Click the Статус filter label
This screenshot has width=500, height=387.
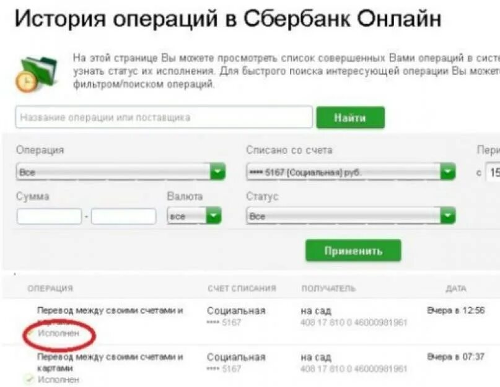click(262, 196)
